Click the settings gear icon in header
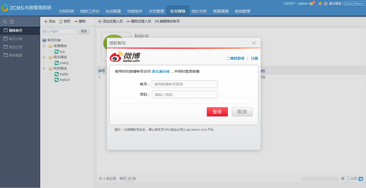Image resolution: width=366 pixels, height=188 pixels. [x=326, y=4]
